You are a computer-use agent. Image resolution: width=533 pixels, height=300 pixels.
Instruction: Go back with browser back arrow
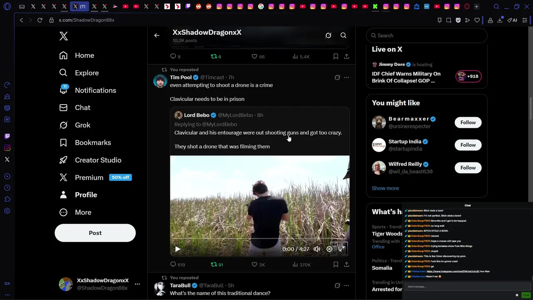click(21, 20)
